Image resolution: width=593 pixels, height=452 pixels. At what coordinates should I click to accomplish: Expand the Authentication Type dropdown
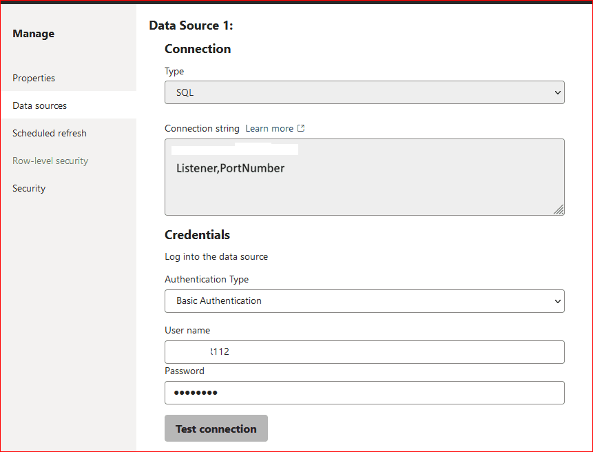(x=364, y=301)
